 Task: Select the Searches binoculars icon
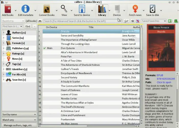[x=8, y=80]
